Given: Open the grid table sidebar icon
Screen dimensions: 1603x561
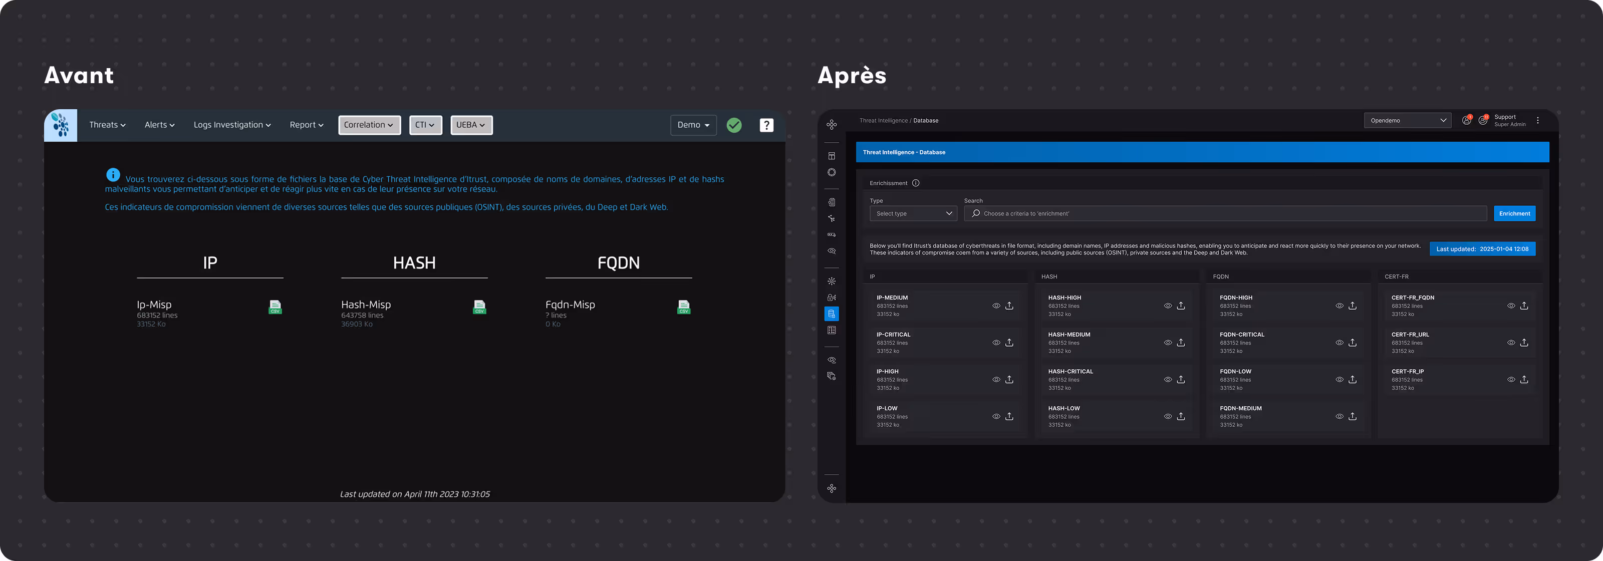Looking at the screenshot, I should tap(832, 330).
